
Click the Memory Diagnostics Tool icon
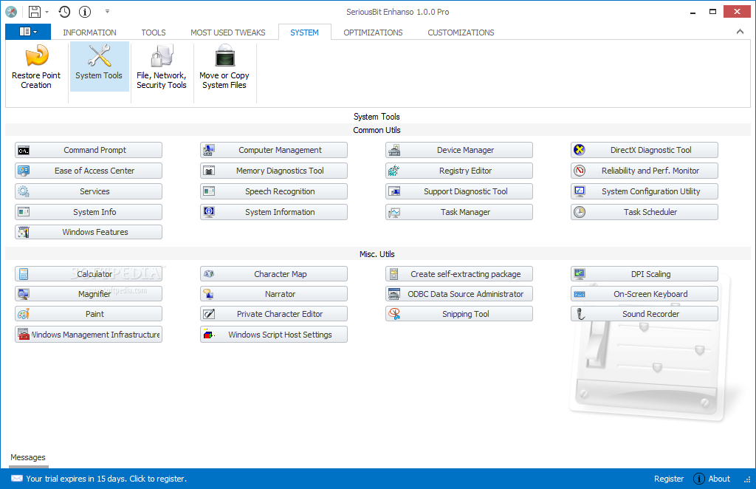(x=209, y=171)
